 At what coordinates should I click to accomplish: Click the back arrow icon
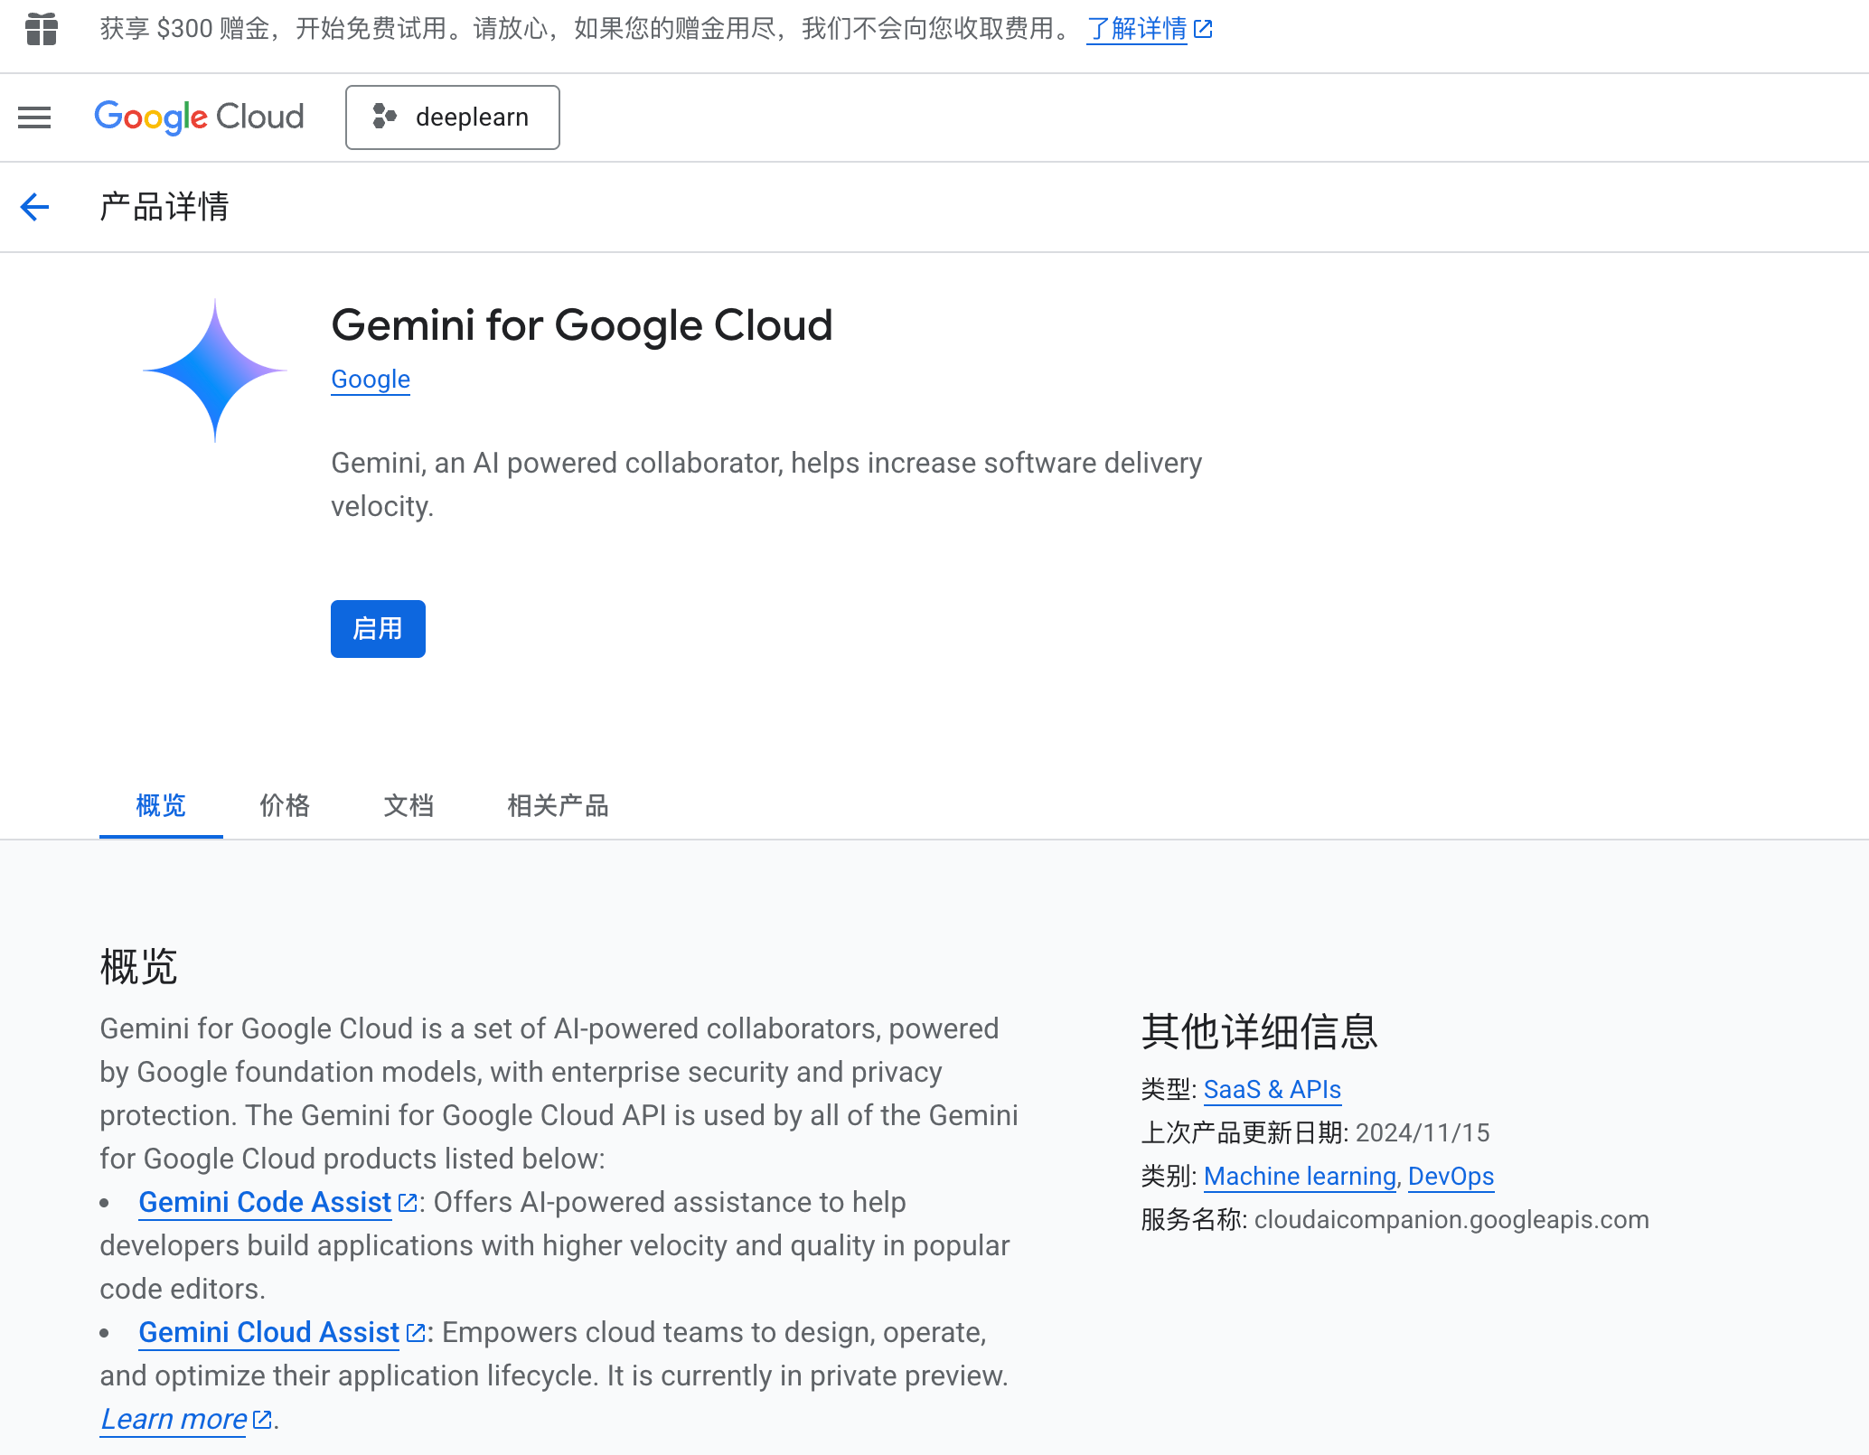pos(34,207)
